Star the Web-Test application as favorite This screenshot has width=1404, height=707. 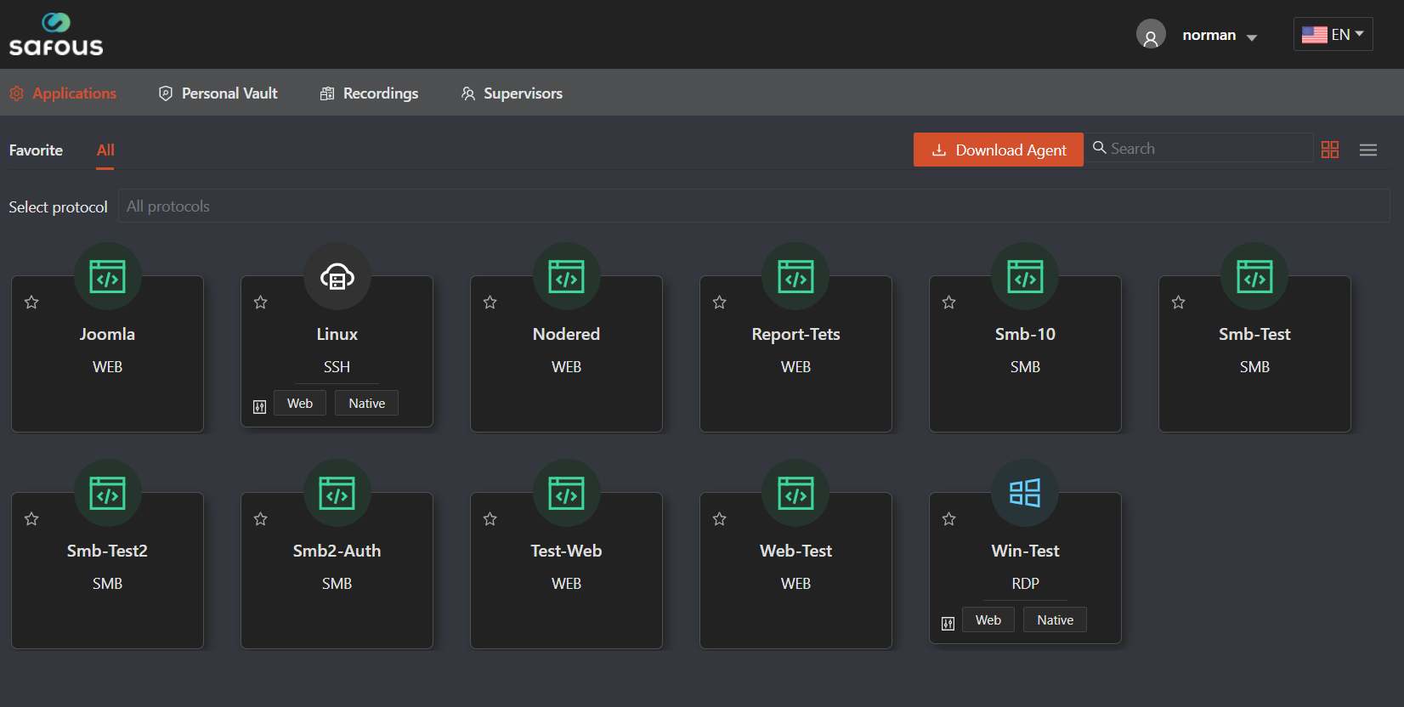(x=720, y=519)
